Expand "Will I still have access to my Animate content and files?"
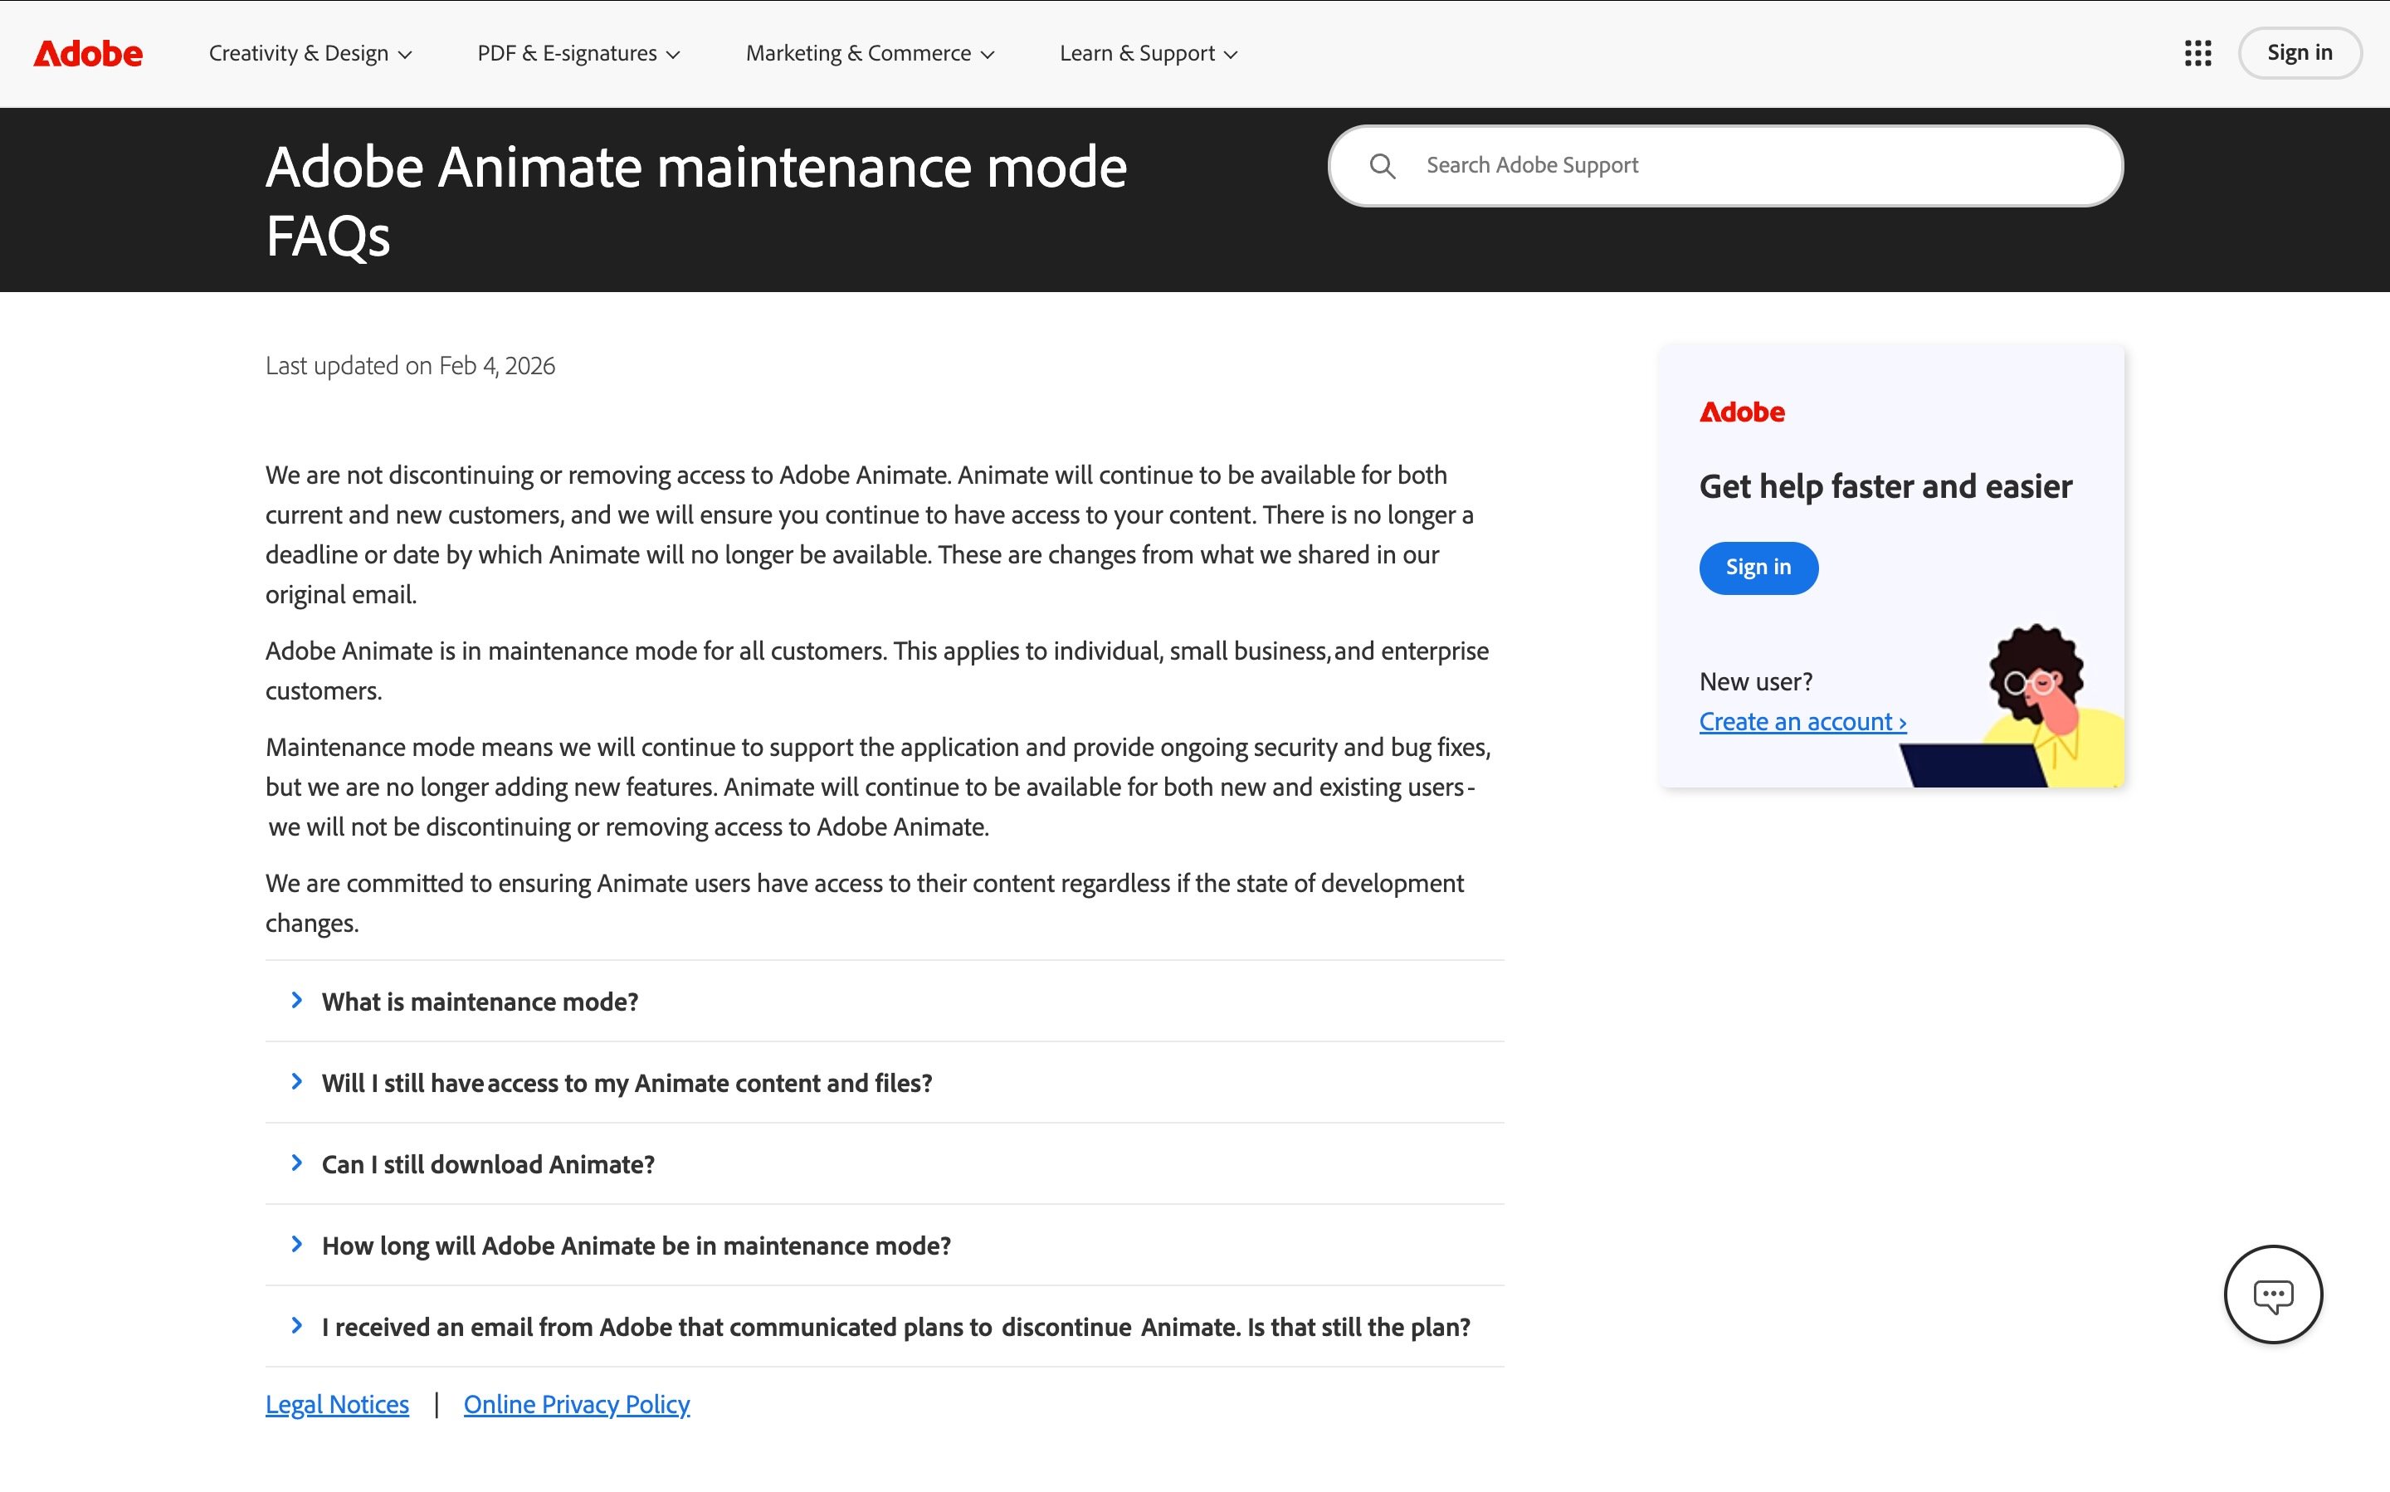The height and width of the screenshot is (1492, 2390). tap(626, 1083)
